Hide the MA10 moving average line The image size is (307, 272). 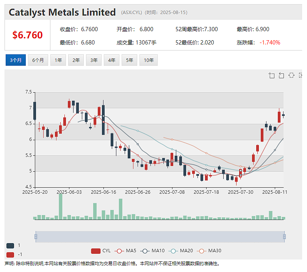pos(152,251)
